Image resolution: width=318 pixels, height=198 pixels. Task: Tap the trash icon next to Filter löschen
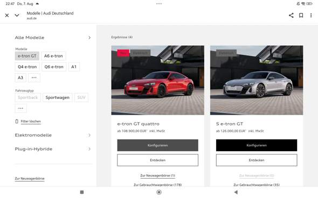pos(17,121)
